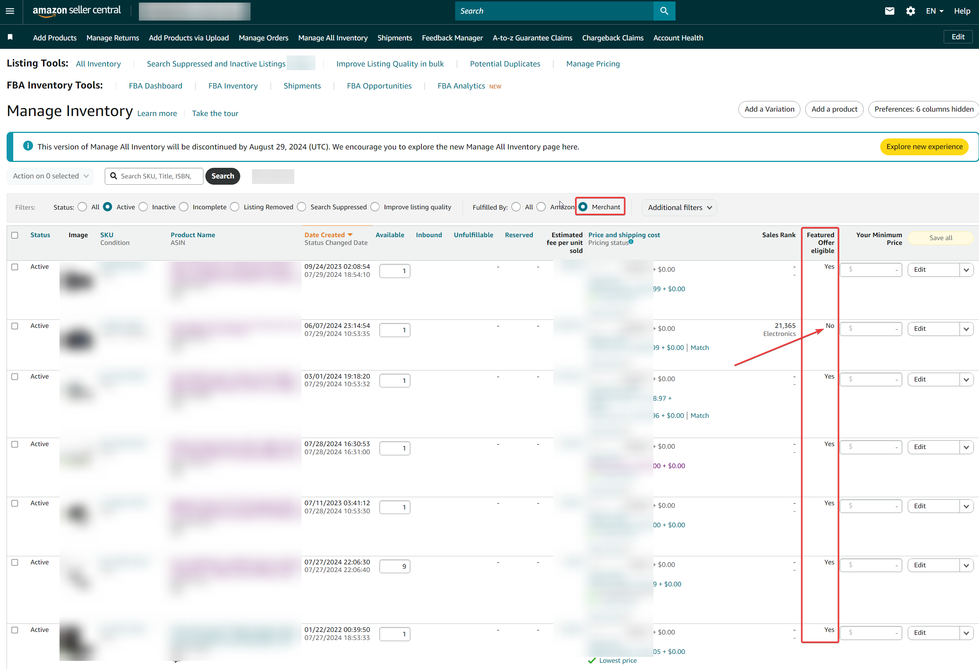Screen dimensions: 979x669
Task: Tick the select-all checkbox in table header
Action: (15, 235)
